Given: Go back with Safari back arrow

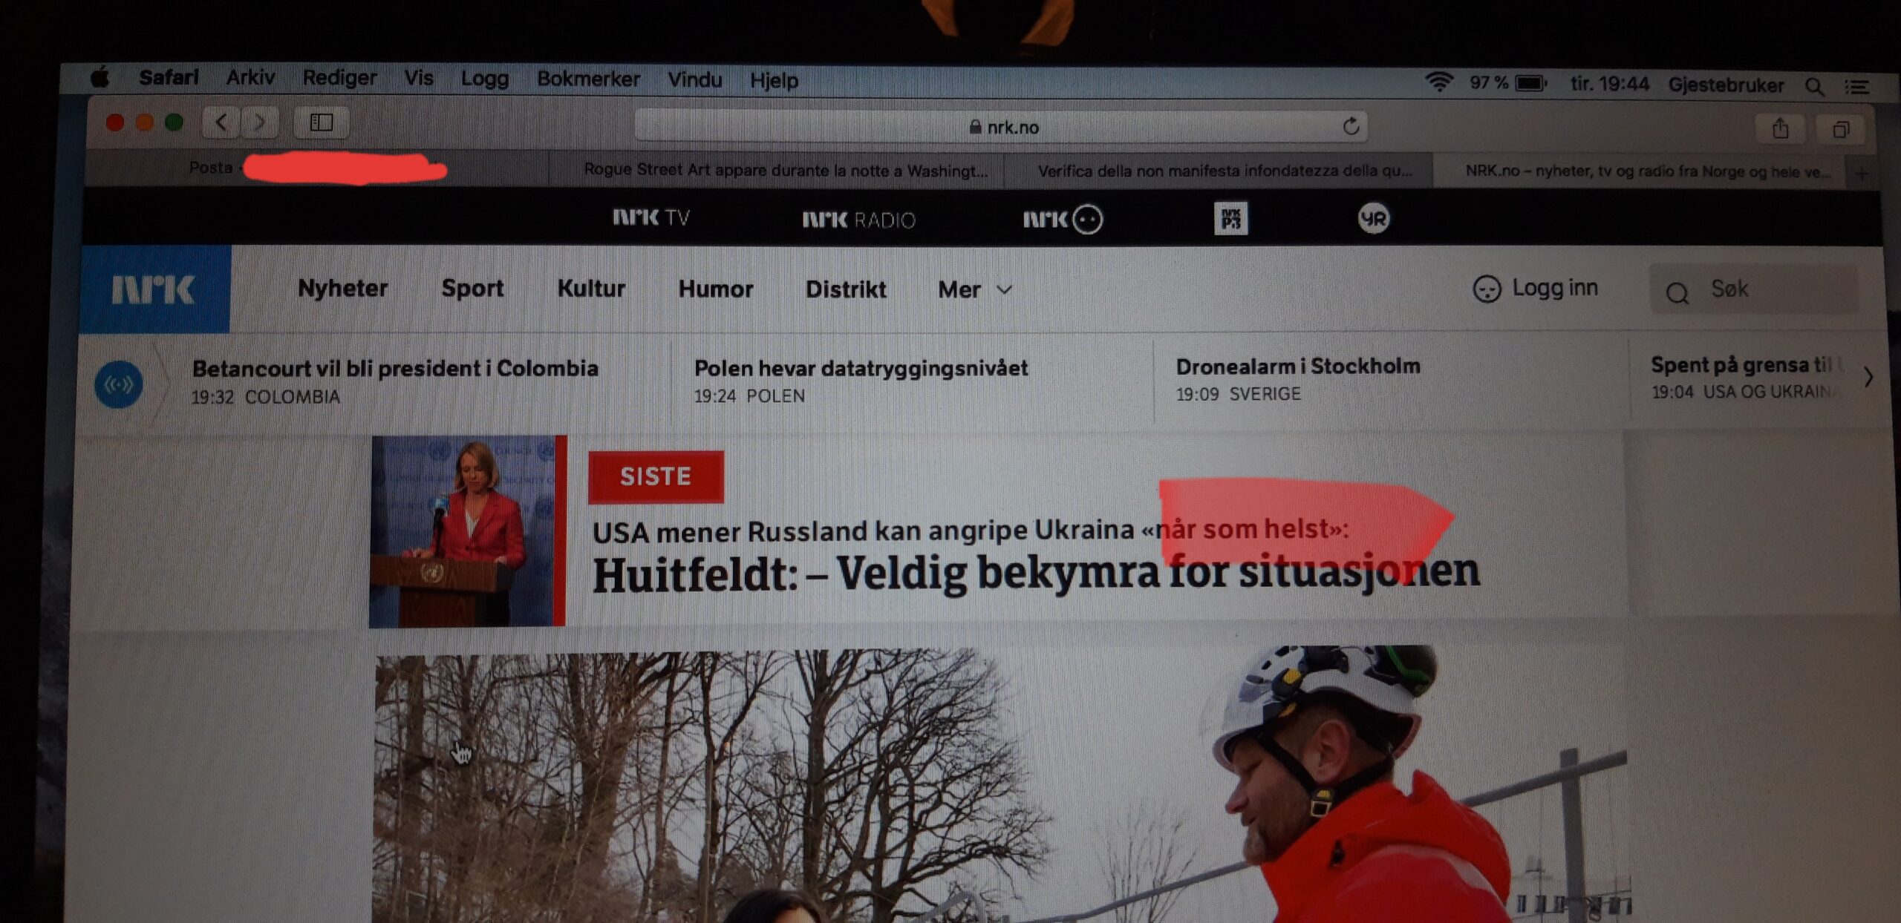Looking at the screenshot, I should tap(221, 122).
